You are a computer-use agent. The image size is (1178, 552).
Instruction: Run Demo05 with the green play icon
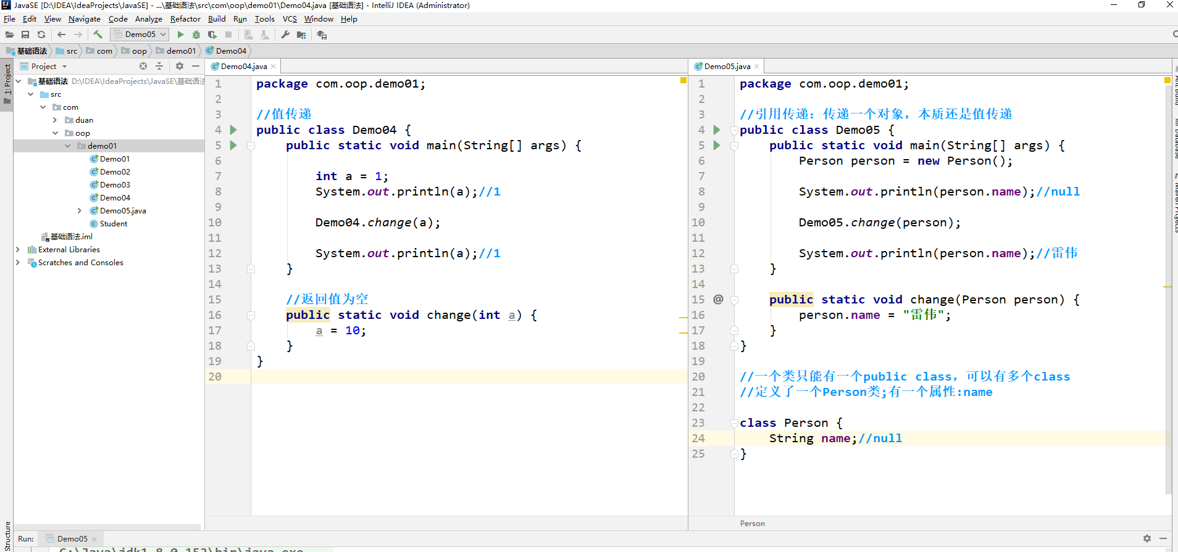[x=180, y=35]
